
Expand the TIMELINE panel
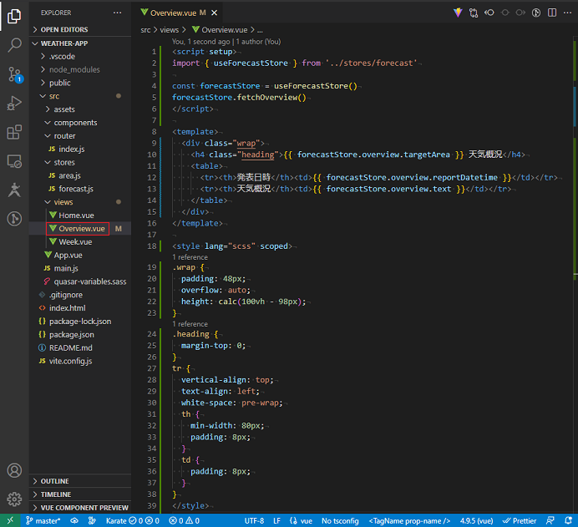(x=80, y=494)
